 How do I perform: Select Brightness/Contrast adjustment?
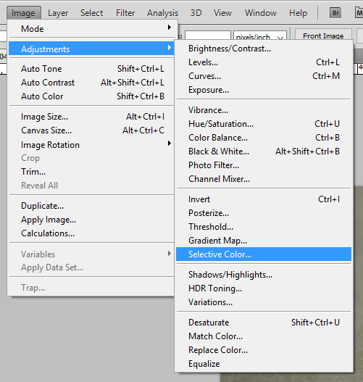click(264, 49)
